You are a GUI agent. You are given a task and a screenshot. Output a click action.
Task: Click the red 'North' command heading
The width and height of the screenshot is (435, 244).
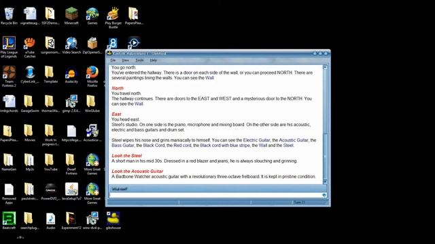tap(118, 88)
